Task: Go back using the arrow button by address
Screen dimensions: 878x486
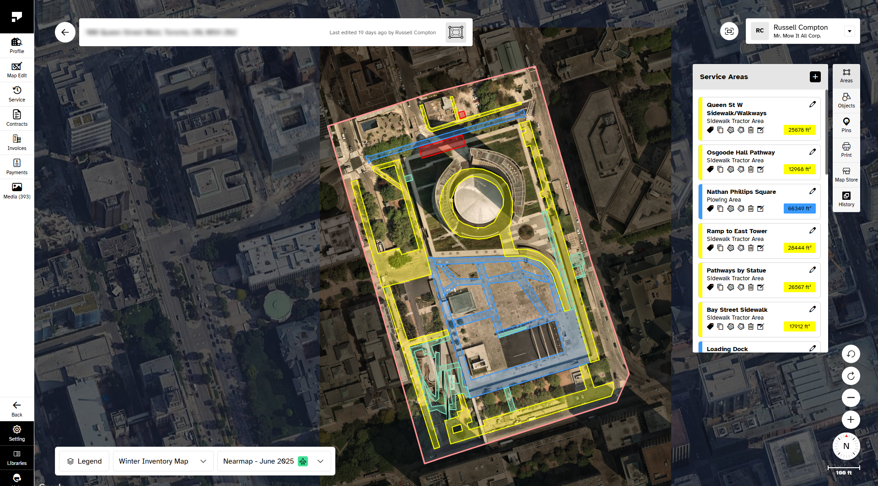Action: coord(65,32)
